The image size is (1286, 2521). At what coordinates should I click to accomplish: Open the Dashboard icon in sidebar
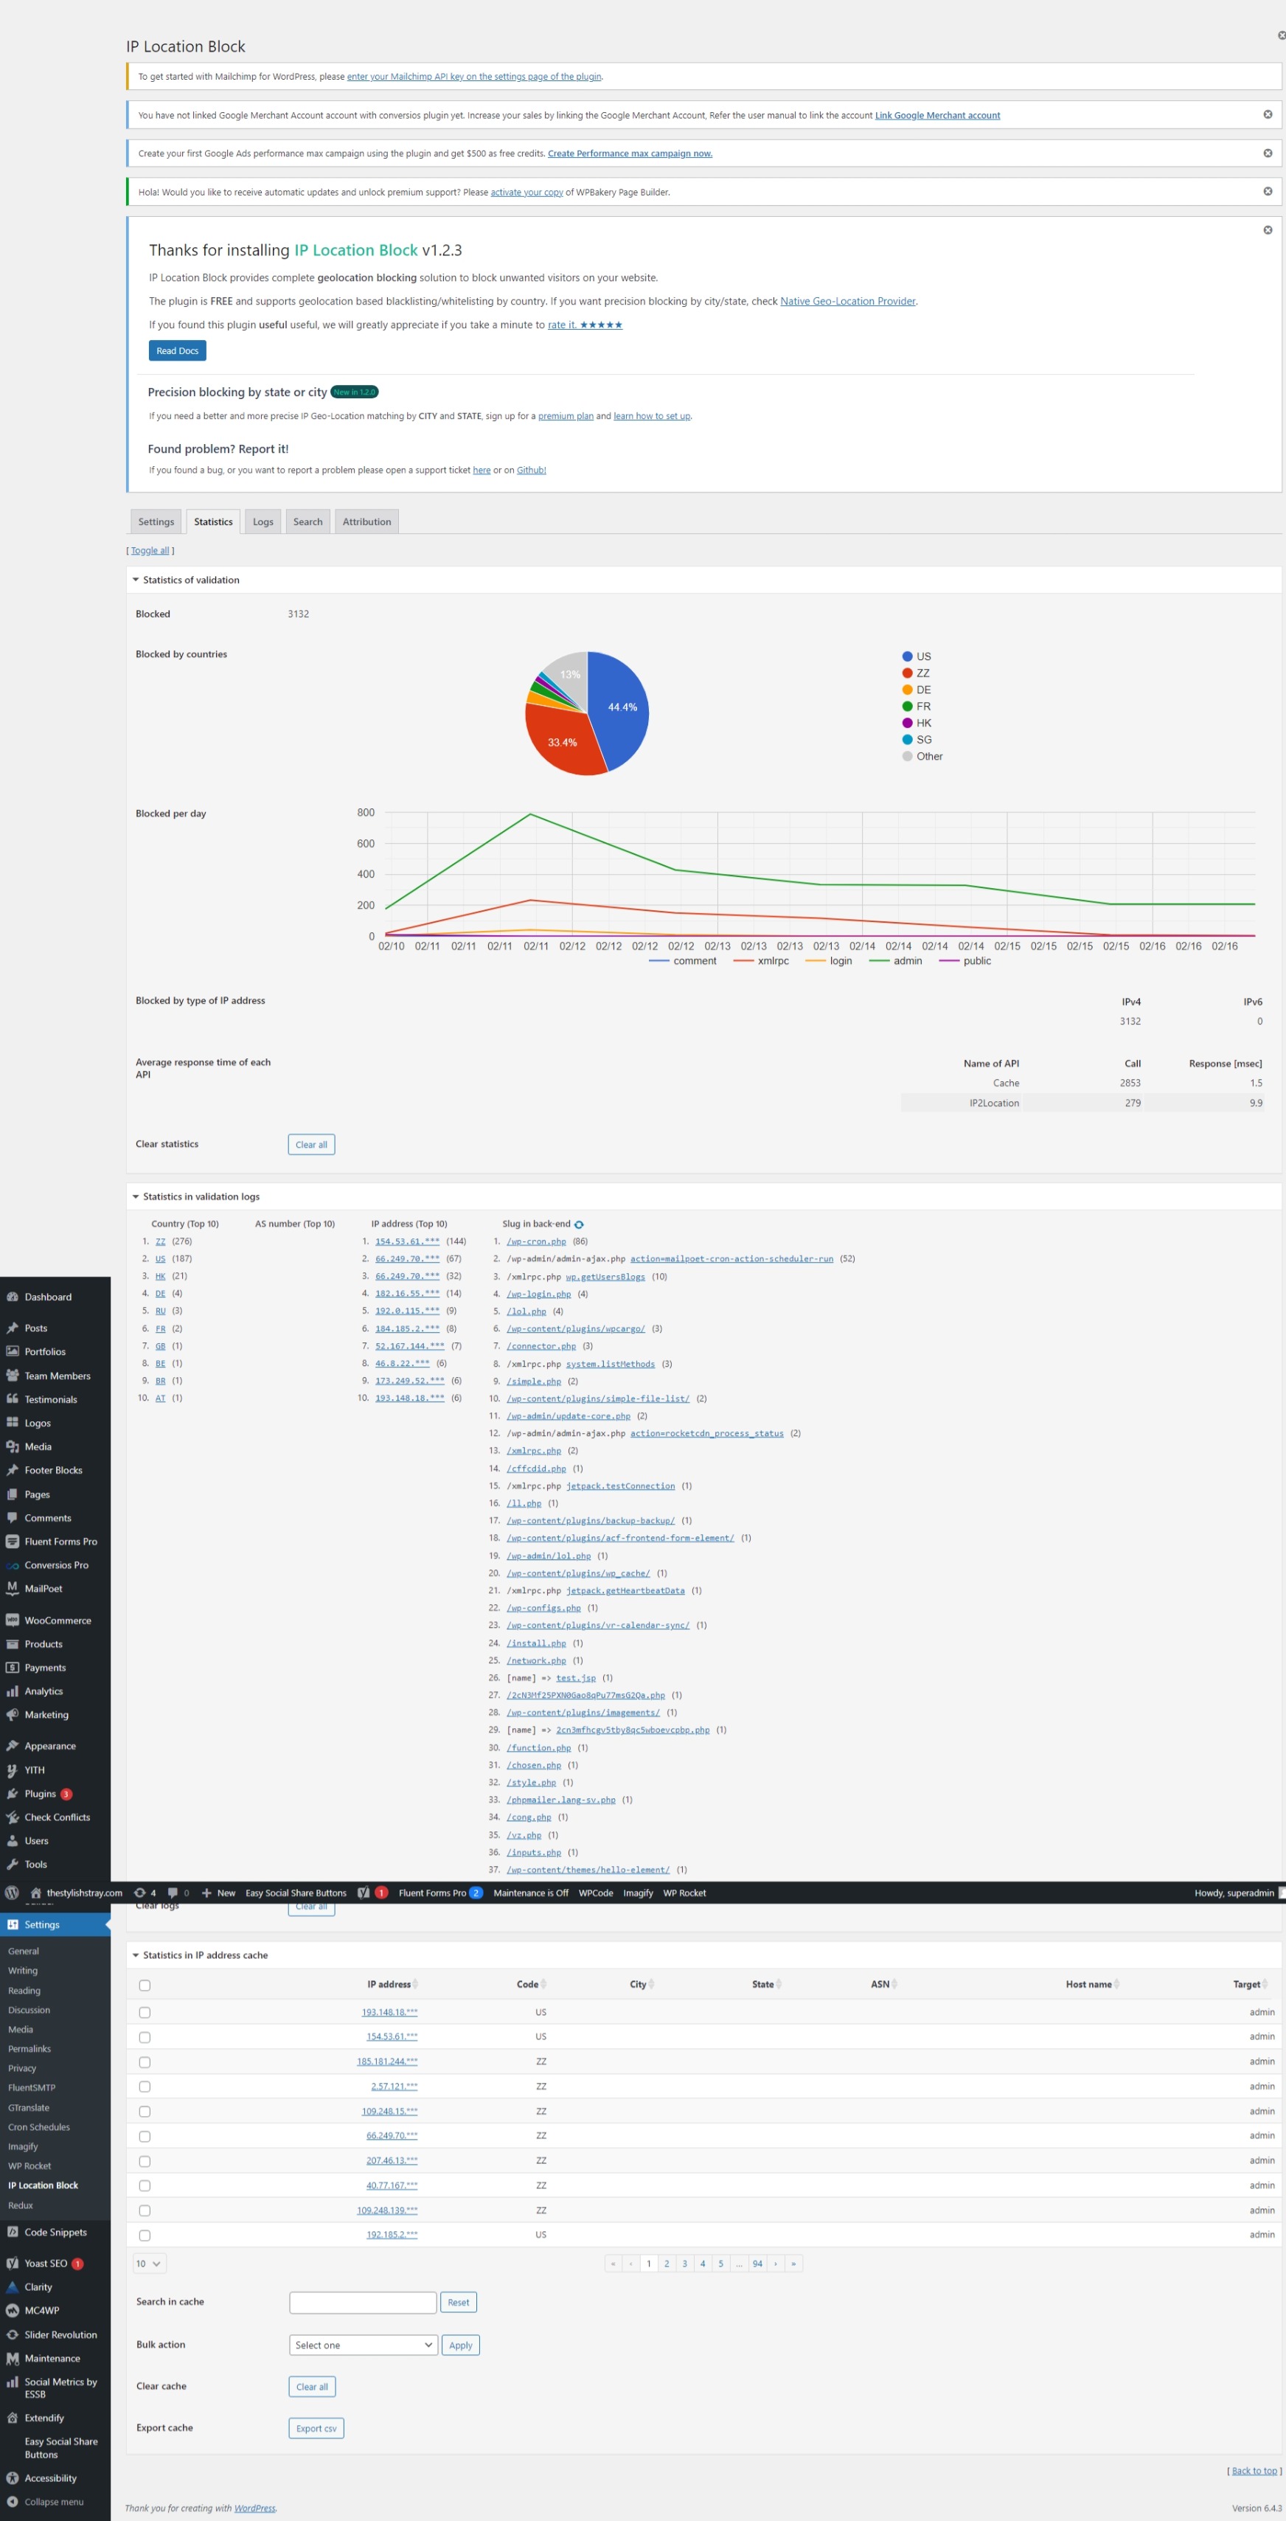(x=13, y=1297)
